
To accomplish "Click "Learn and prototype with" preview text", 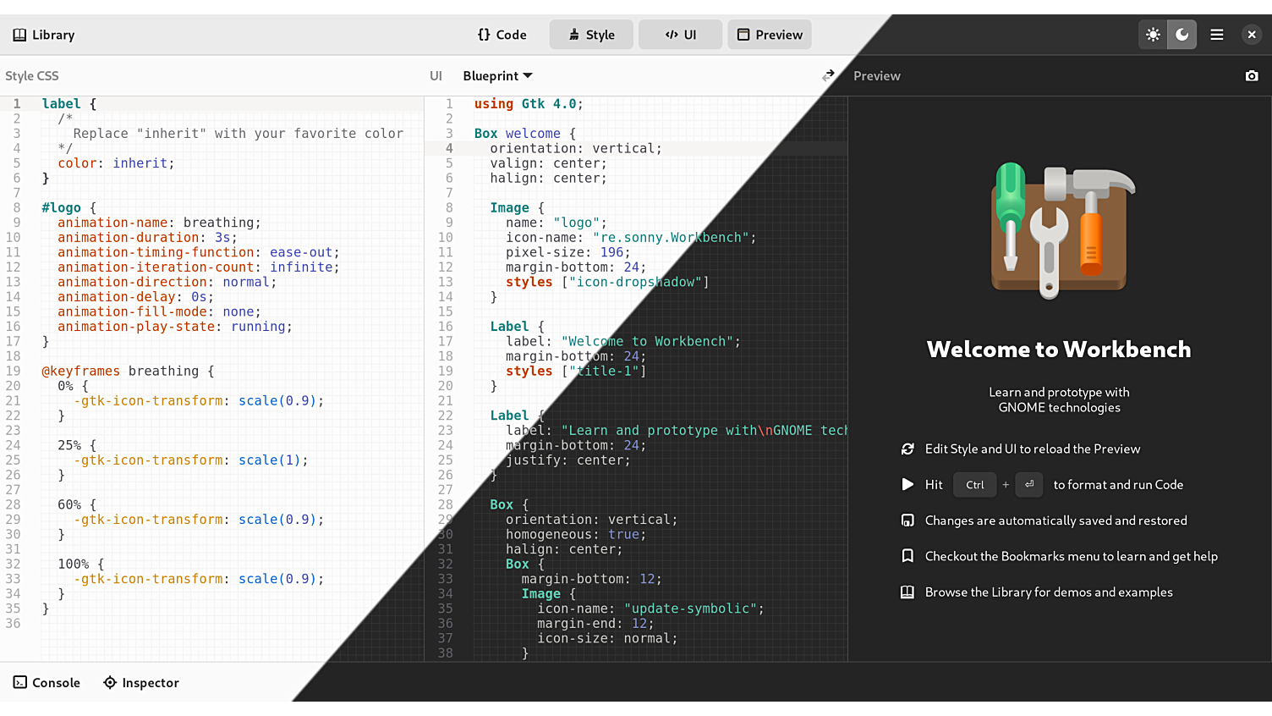I will [1059, 393].
